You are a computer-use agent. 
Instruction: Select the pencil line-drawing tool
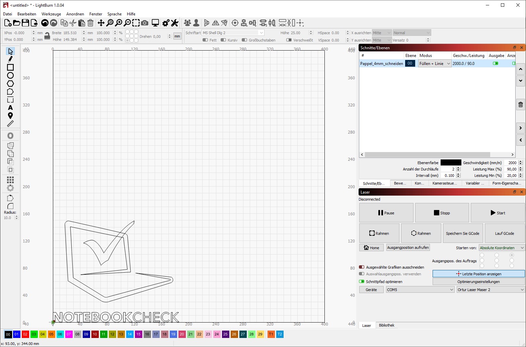[10, 59]
